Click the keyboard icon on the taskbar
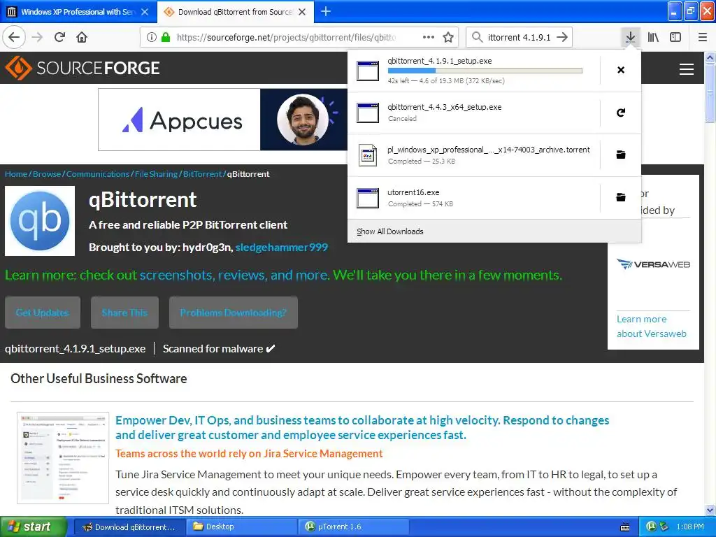Screen dimensions: 716x537 [625, 527]
